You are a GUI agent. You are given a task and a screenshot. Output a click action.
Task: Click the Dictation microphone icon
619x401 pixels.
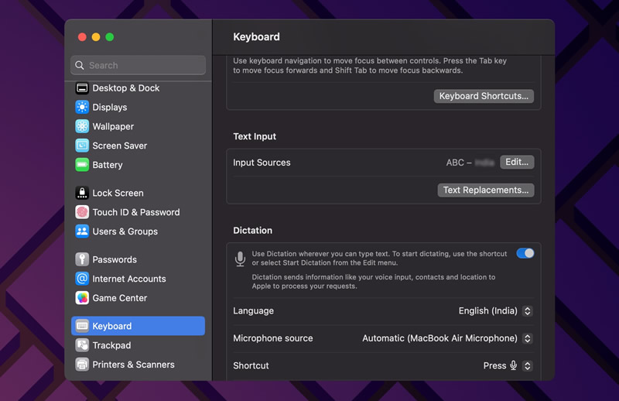point(240,259)
